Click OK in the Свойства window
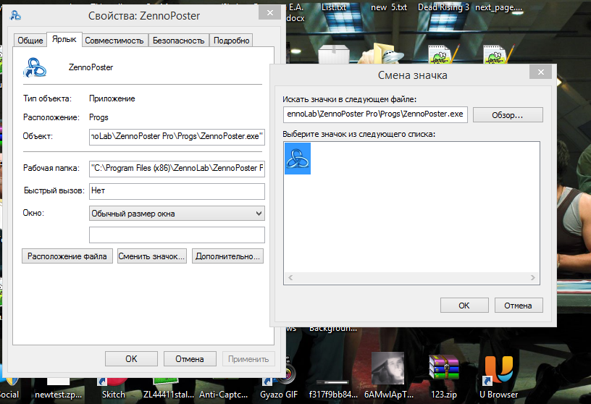 [131, 359]
